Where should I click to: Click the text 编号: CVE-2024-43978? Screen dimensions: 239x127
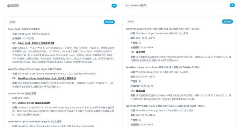click(x=143, y=77)
